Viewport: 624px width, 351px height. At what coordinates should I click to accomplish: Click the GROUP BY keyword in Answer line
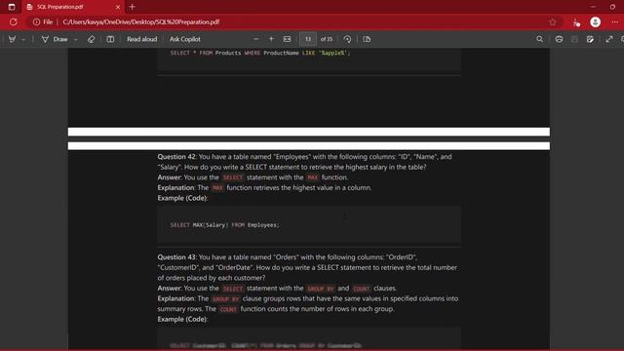(x=321, y=289)
